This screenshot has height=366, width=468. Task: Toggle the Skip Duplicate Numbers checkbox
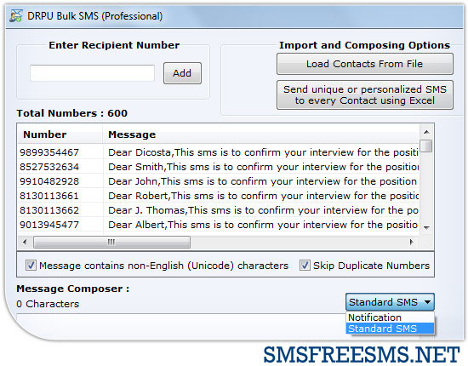305,265
